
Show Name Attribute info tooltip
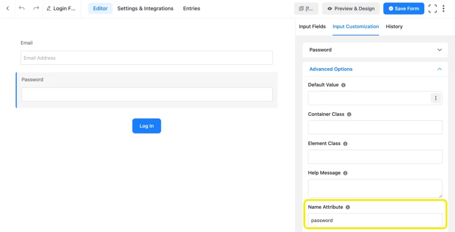[x=348, y=208]
